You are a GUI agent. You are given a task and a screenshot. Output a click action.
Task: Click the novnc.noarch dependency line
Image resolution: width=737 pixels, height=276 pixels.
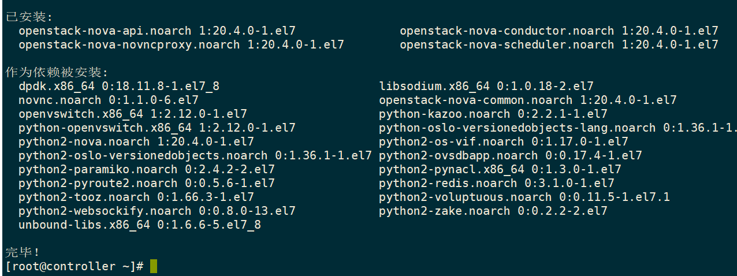click(109, 100)
